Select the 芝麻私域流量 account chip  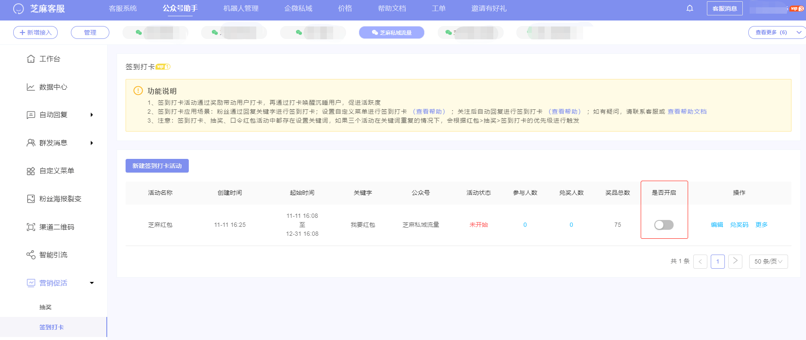[391, 32]
